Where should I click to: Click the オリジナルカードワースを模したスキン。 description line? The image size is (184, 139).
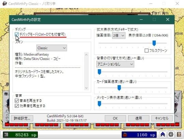(x=40, y=72)
